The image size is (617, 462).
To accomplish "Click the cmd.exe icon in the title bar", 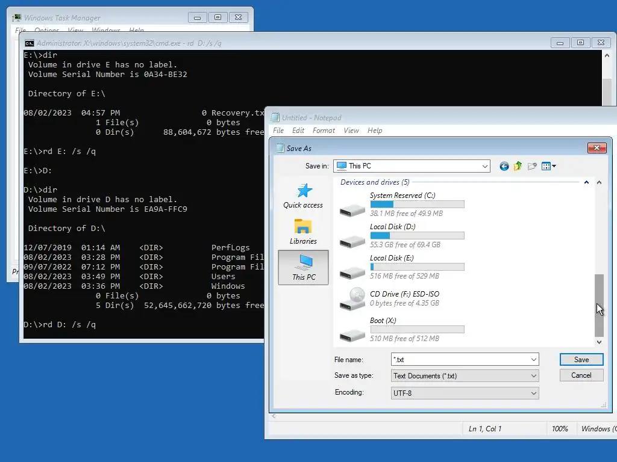I will point(29,43).
